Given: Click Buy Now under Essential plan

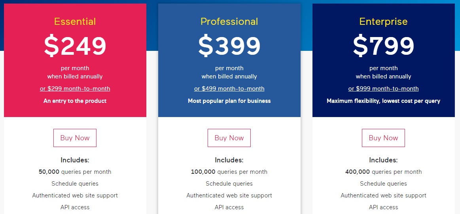Looking at the screenshot, I should [75, 138].
